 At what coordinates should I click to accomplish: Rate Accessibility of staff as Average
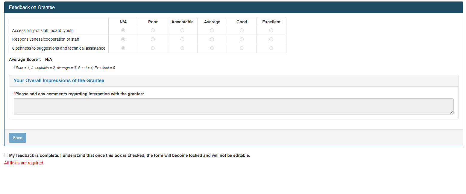tap(212, 30)
